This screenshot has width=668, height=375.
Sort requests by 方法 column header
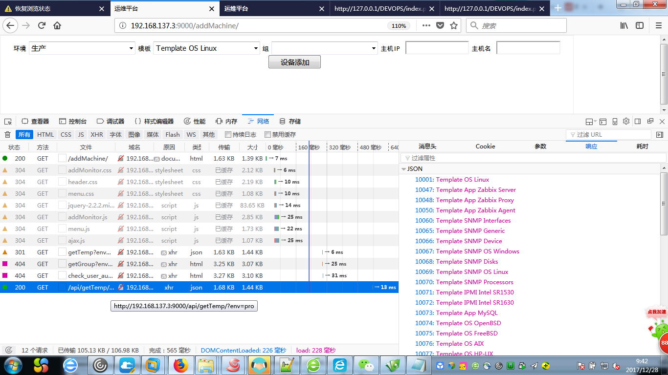tap(43, 147)
